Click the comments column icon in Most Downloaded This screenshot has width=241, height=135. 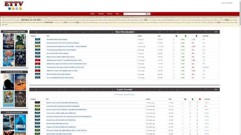[x=176, y=36]
